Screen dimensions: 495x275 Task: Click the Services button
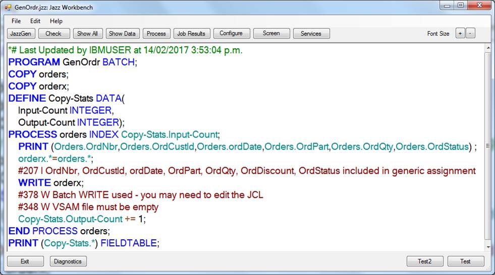[x=311, y=33]
